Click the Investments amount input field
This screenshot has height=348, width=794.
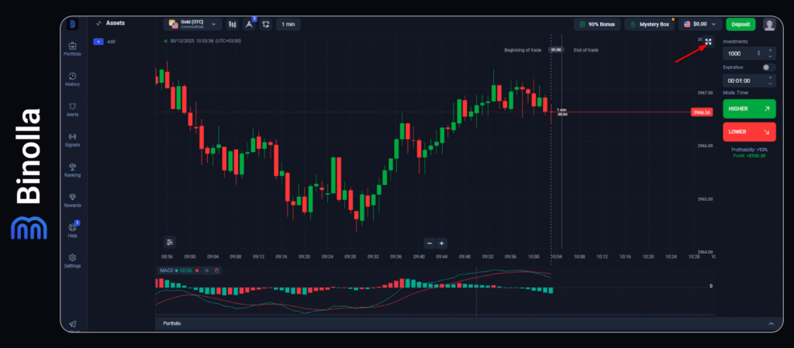tap(740, 53)
